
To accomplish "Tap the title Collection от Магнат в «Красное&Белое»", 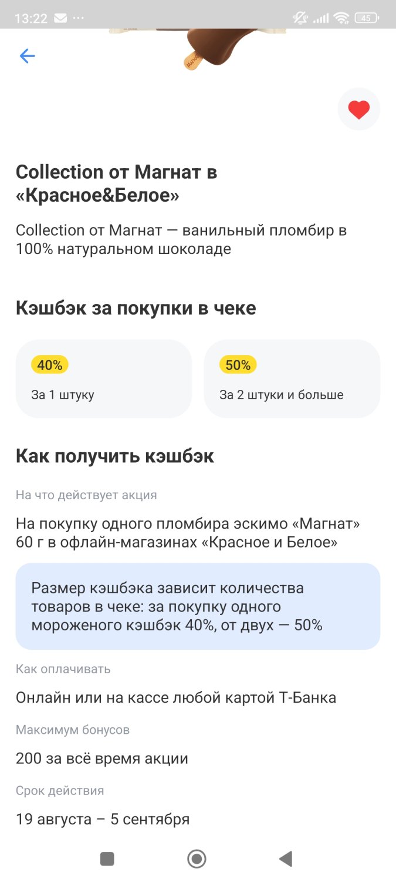I will (x=116, y=184).
